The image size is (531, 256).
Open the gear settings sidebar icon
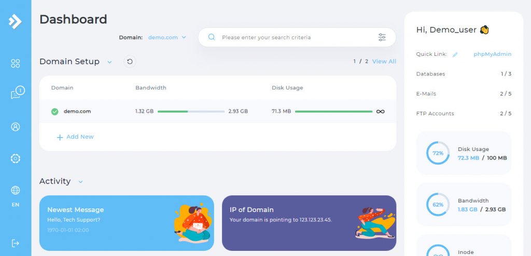[x=16, y=158]
